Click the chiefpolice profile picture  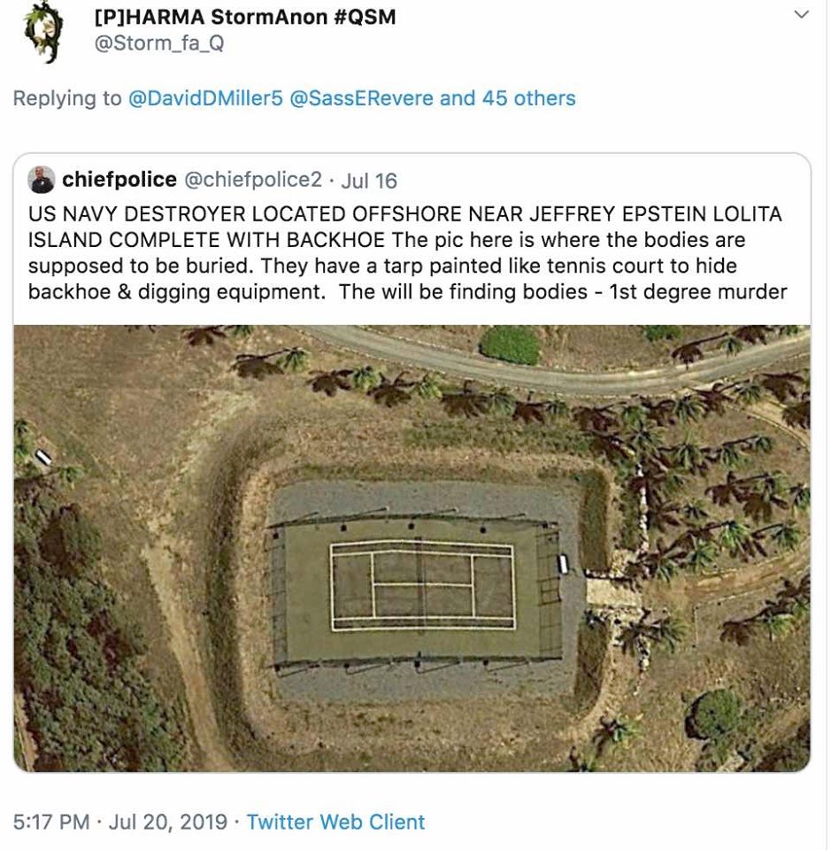point(42,180)
